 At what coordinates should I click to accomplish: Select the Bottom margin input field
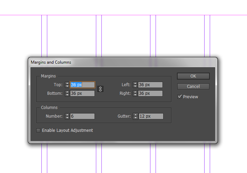[82, 93]
